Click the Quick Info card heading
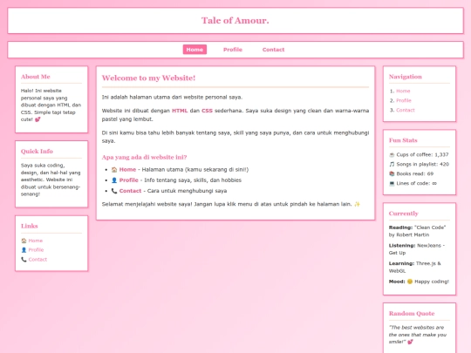This screenshot has width=471, height=353. 37,152
